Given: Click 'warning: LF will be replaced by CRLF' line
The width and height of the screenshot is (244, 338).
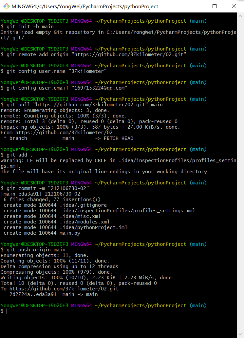Looking at the screenshot, I should pyautogui.click(x=119, y=163).
